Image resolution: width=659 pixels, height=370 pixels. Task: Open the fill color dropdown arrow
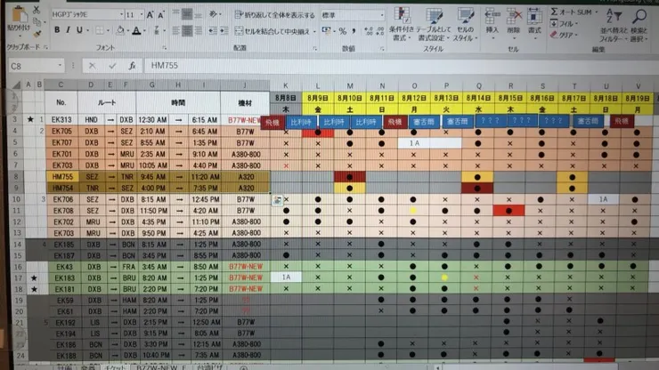coord(128,31)
